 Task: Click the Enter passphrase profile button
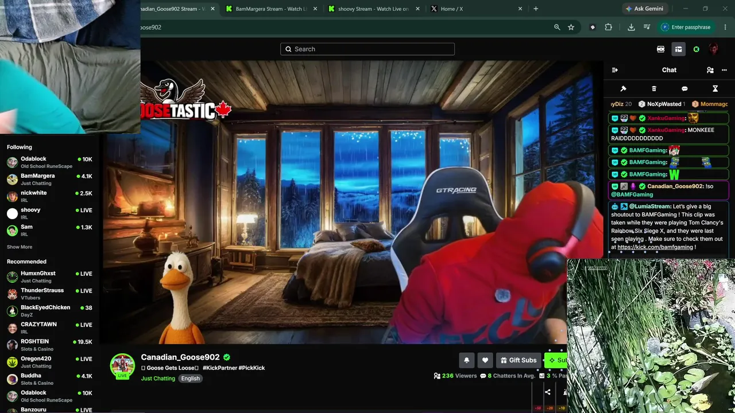pyautogui.click(x=686, y=27)
